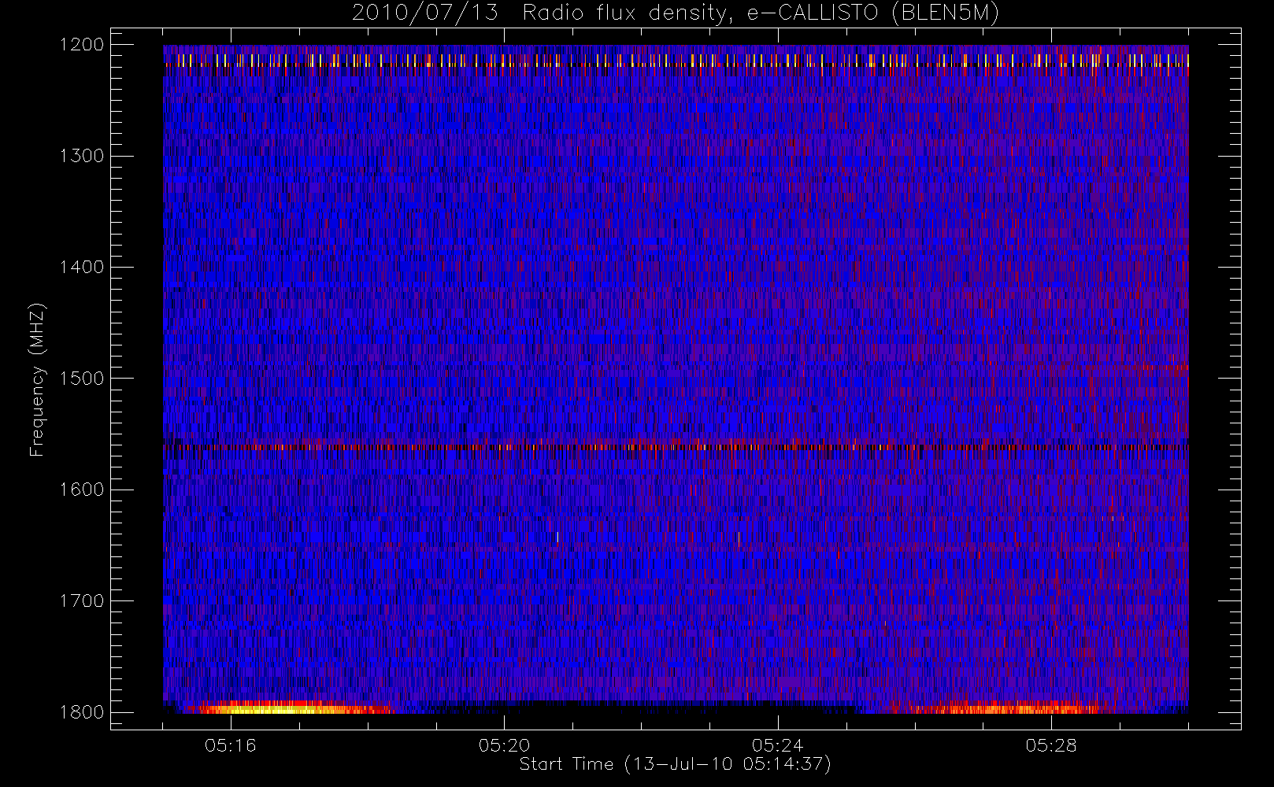Click the 1400 frequency tick label
The width and height of the screenshot is (1274, 787).
[x=82, y=267]
